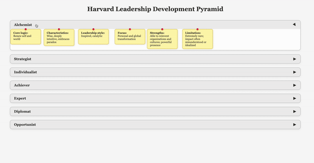Select the Characteristics sticky note
Image resolution: width=314 pixels, height=163 pixels.
(x=59, y=38)
